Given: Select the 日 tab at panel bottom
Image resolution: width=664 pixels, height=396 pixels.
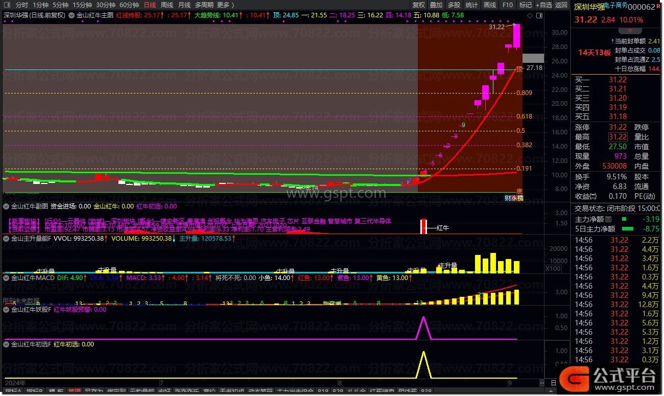Looking at the screenshot, I should (x=553, y=382).
